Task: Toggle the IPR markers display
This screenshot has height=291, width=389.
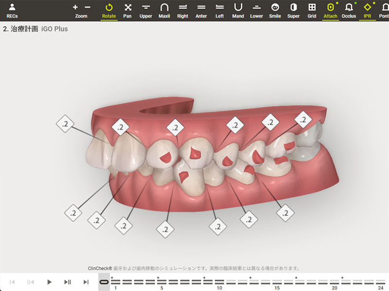Action: (367, 10)
